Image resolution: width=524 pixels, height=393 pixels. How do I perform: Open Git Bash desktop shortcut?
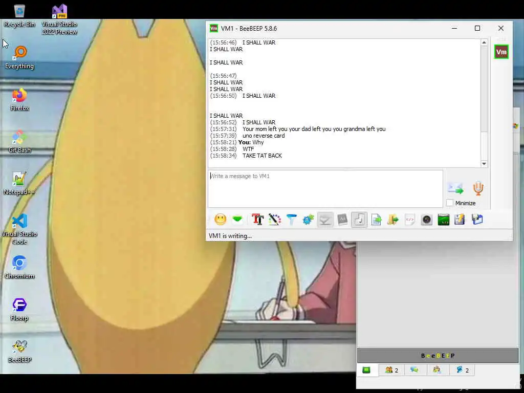click(19, 141)
